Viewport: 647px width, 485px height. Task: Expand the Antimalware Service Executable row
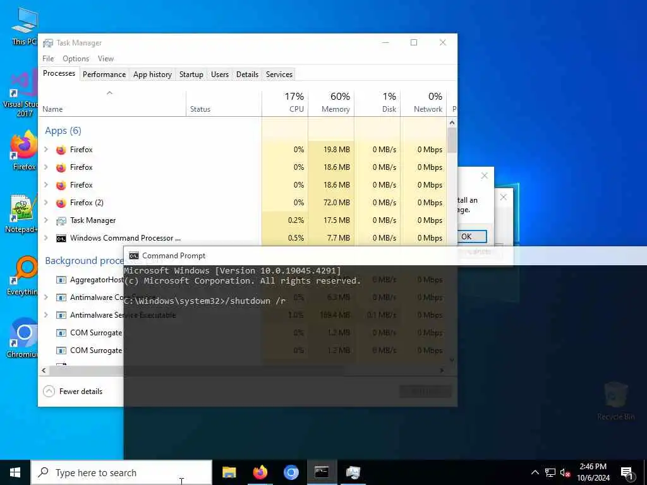(x=46, y=314)
